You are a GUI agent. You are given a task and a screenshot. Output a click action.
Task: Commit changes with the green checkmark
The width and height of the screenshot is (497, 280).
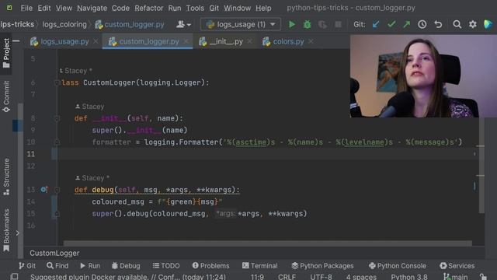[391, 24]
